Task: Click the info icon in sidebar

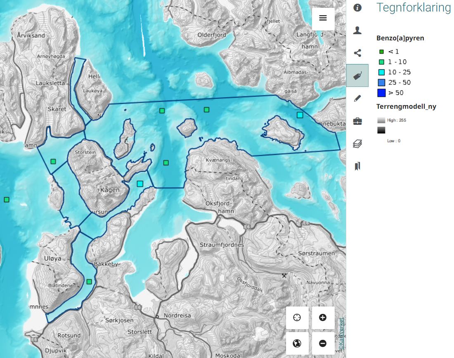Action: click(357, 8)
